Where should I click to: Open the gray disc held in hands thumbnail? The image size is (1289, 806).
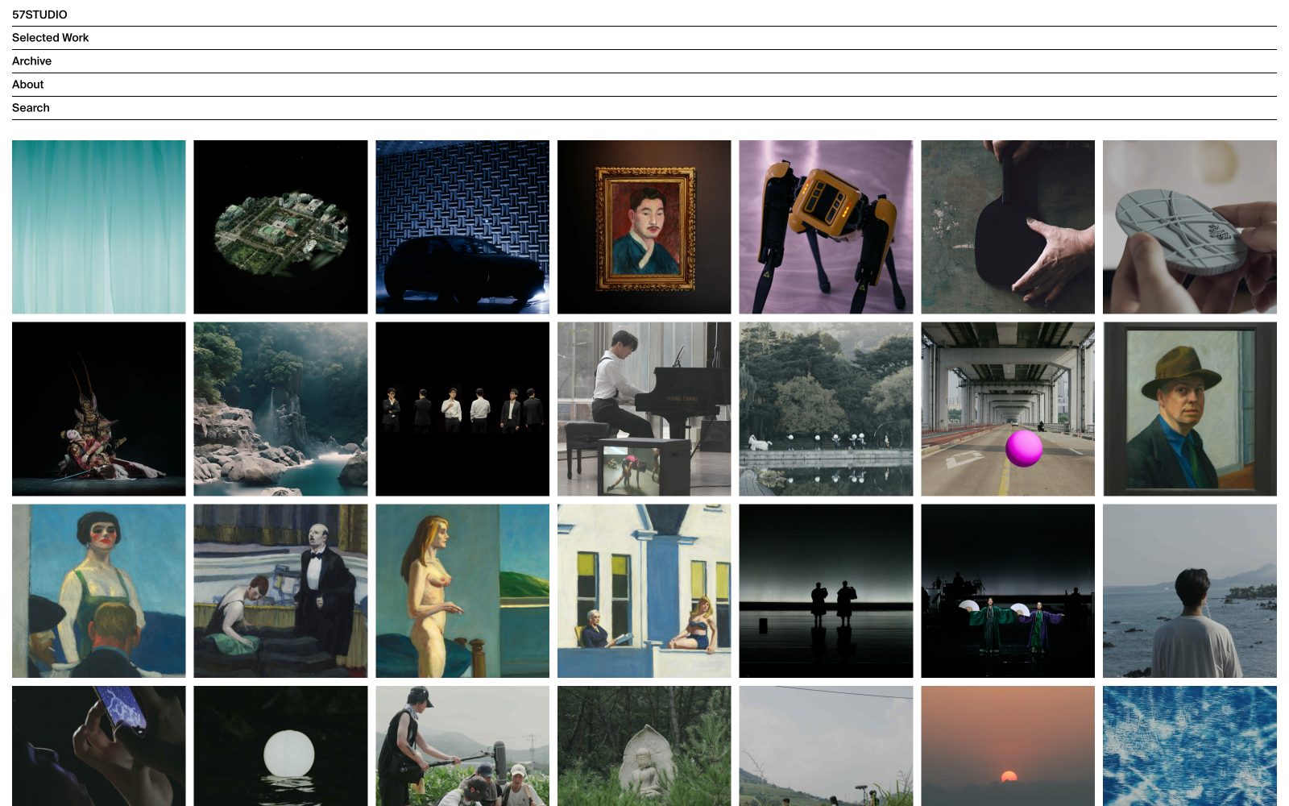pyautogui.click(x=1189, y=226)
